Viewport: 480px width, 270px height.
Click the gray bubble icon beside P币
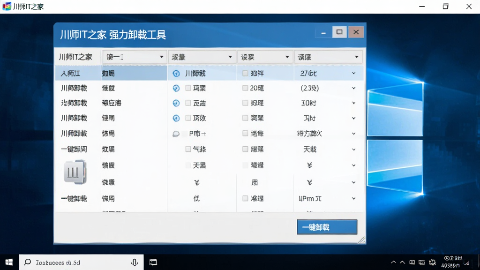coord(176,134)
